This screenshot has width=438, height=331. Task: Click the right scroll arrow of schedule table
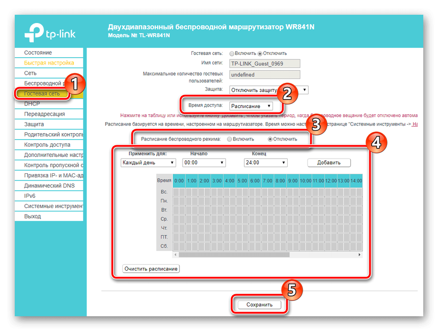pyautogui.click(x=360, y=254)
